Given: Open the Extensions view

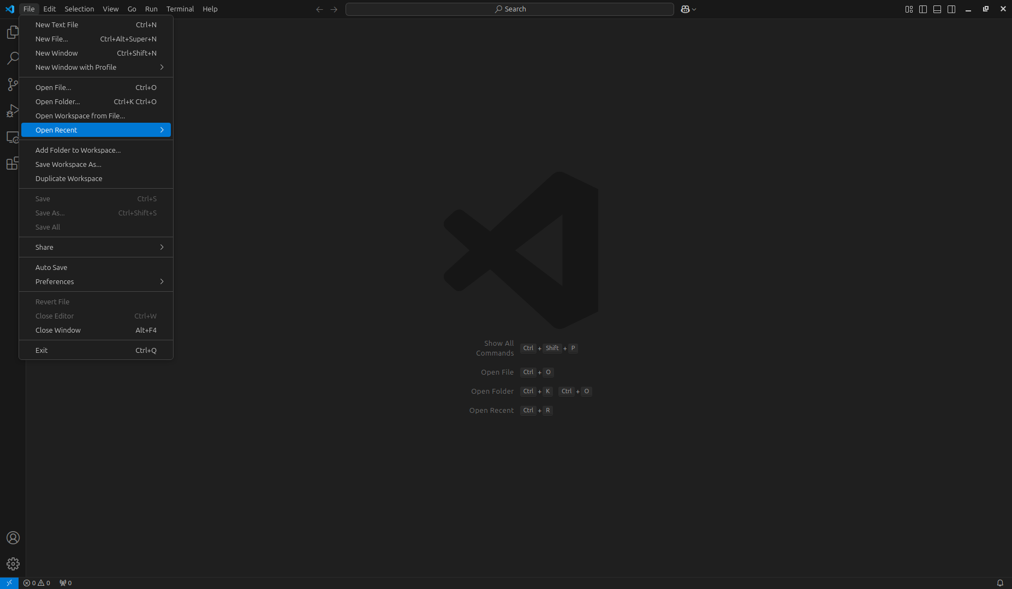Looking at the screenshot, I should click(x=13, y=163).
